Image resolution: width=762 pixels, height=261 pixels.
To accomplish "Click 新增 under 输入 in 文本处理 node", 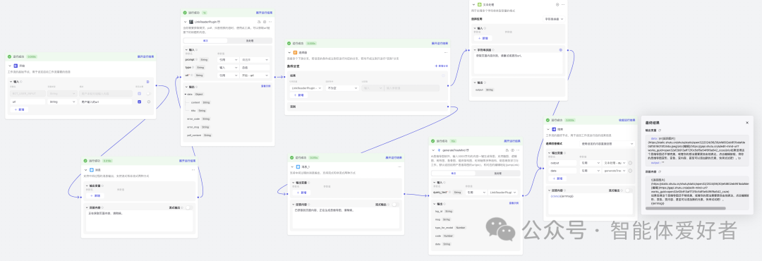I will 483,38.
